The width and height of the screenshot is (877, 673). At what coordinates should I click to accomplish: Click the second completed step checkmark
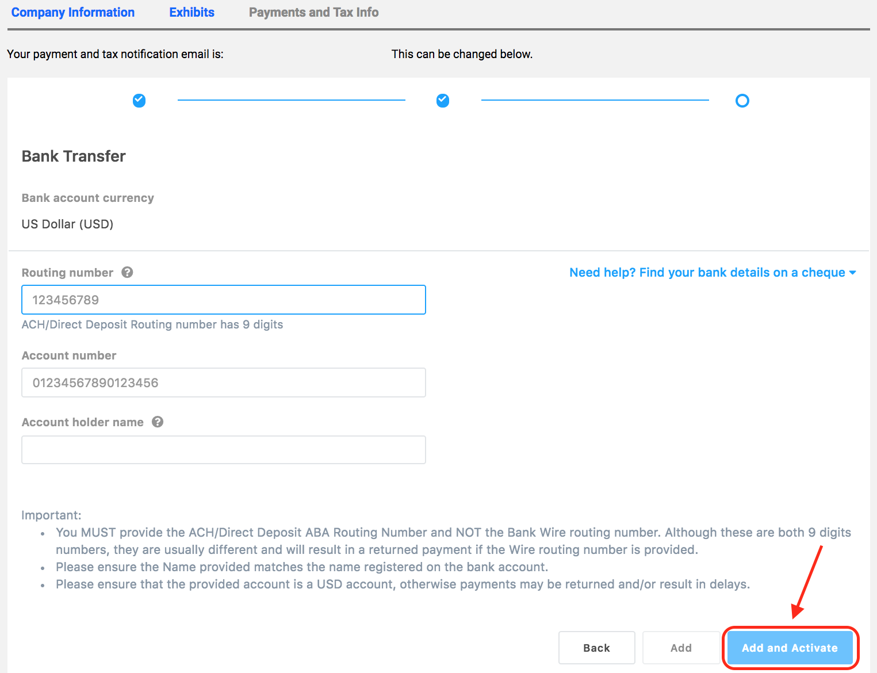point(443,101)
